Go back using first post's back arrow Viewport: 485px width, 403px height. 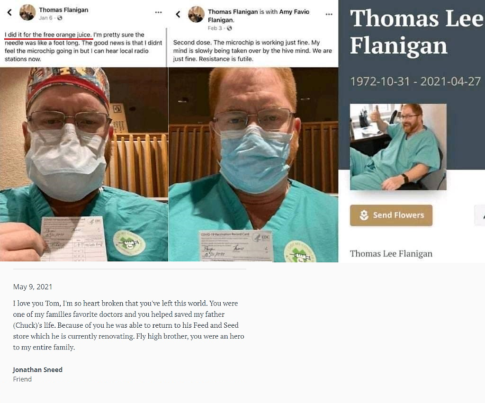9,13
